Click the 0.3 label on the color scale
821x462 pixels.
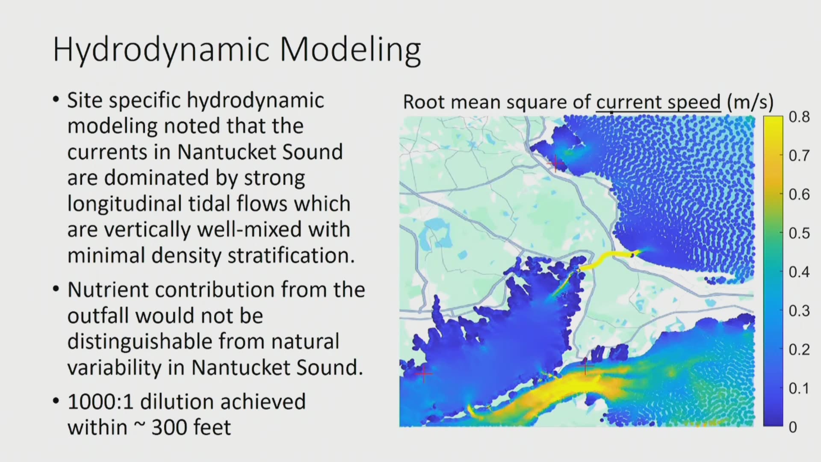pos(799,311)
